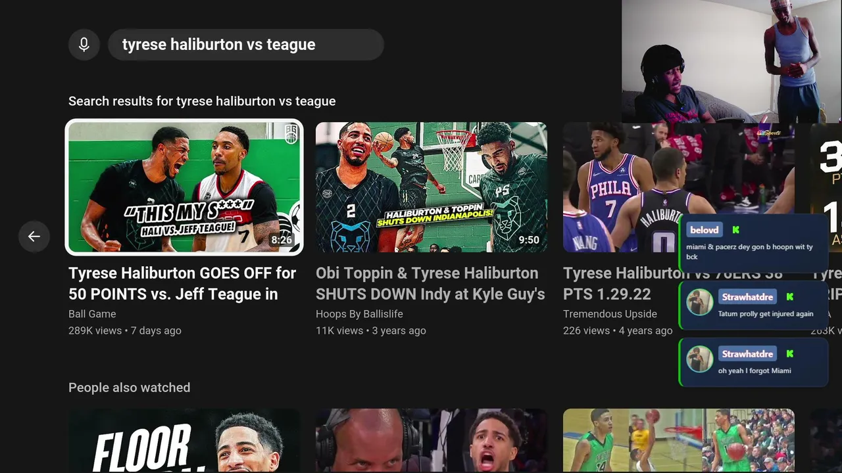Click the "289K views • 7 days ago" text
842x473 pixels.
(125, 330)
